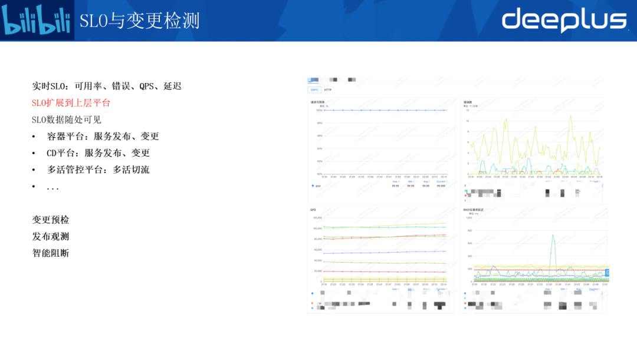This screenshot has height=358, width=637.
Task: Sort availability legend by max column
Action: [x=395, y=181]
